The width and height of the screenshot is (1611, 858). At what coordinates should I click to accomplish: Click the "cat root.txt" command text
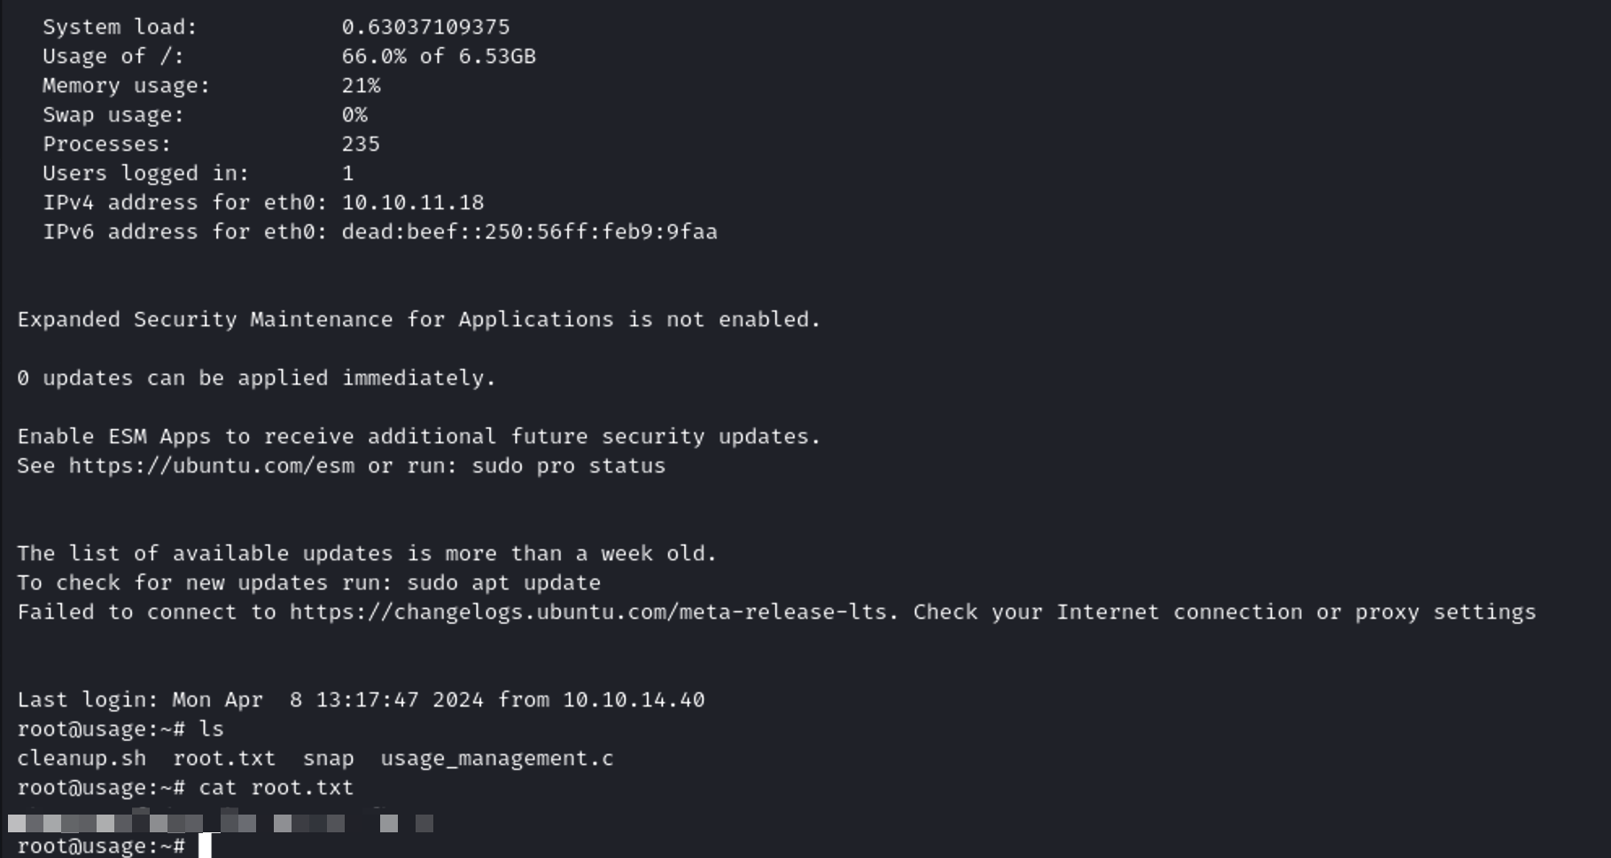tap(276, 788)
